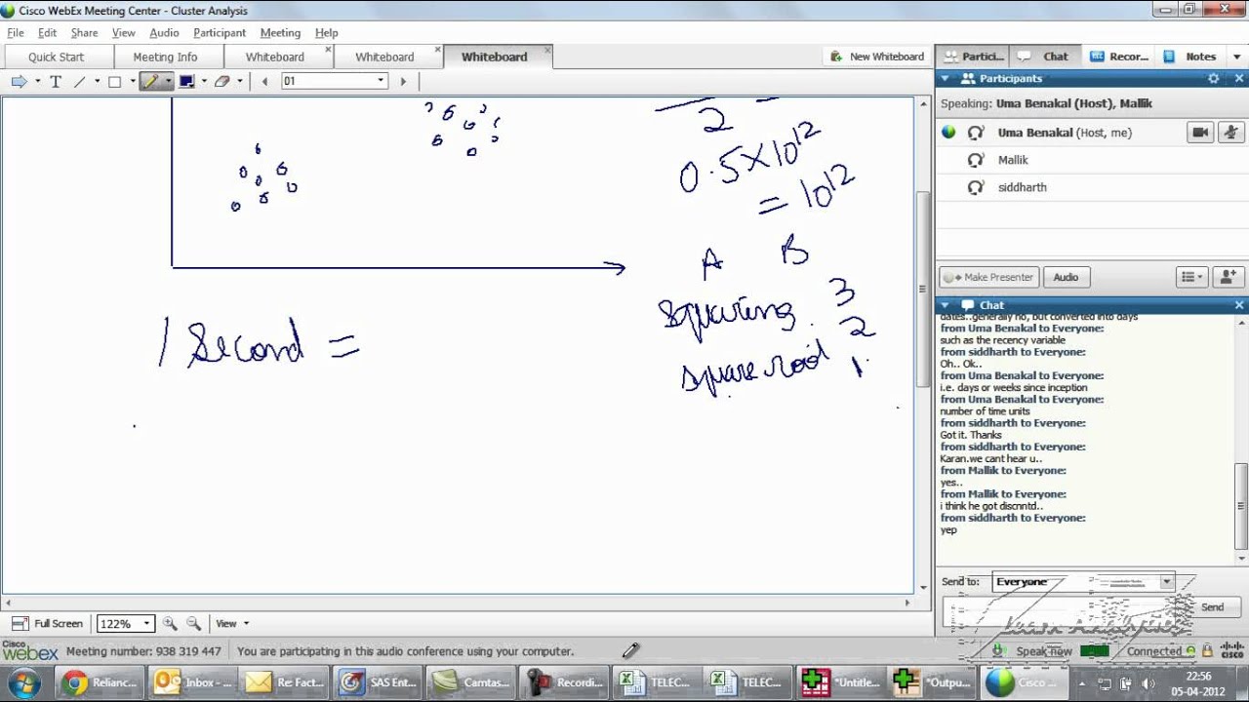Image resolution: width=1249 pixels, height=702 pixels.
Task: Click the taskbar clock 22:56
Action: 1198,676
